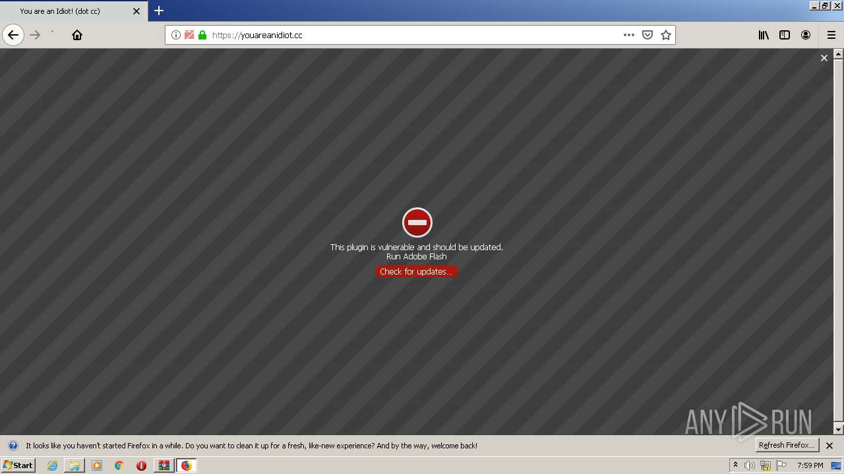Viewport: 844px width, 474px height.
Task: Show hidden system tray icons
Action: pyautogui.click(x=736, y=465)
